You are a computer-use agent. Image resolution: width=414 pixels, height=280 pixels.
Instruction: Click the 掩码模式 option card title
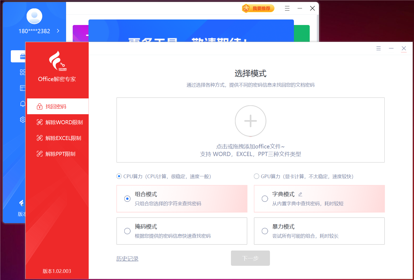click(x=146, y=227)
